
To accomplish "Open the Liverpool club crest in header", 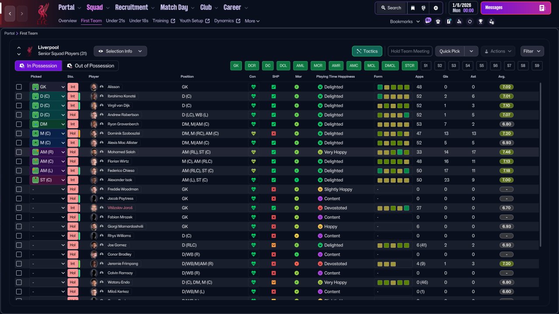I will 43,14.
